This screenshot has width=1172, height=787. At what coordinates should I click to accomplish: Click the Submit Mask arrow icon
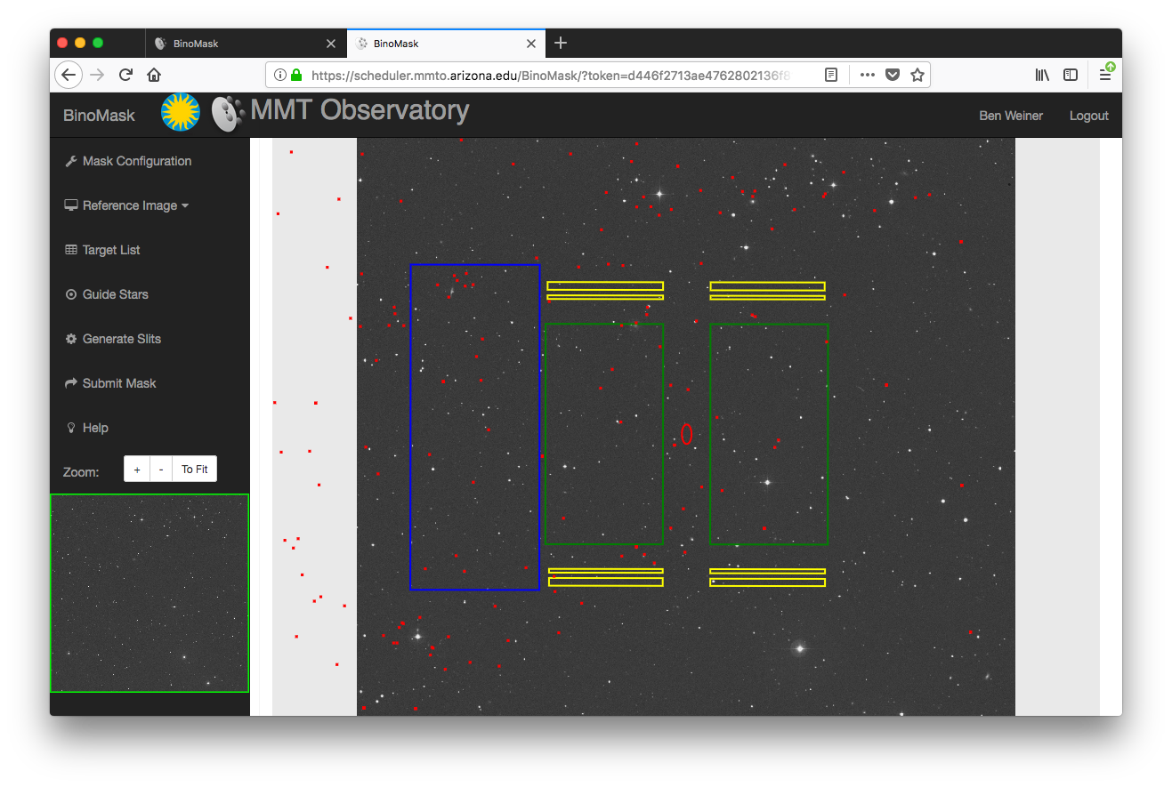[x=71, y=383]
